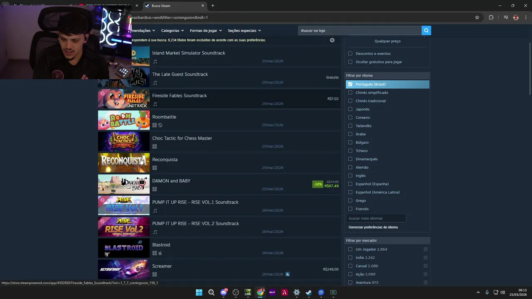Open search preferences gear icon above results
532x299 pixels.
click(332, 40)
